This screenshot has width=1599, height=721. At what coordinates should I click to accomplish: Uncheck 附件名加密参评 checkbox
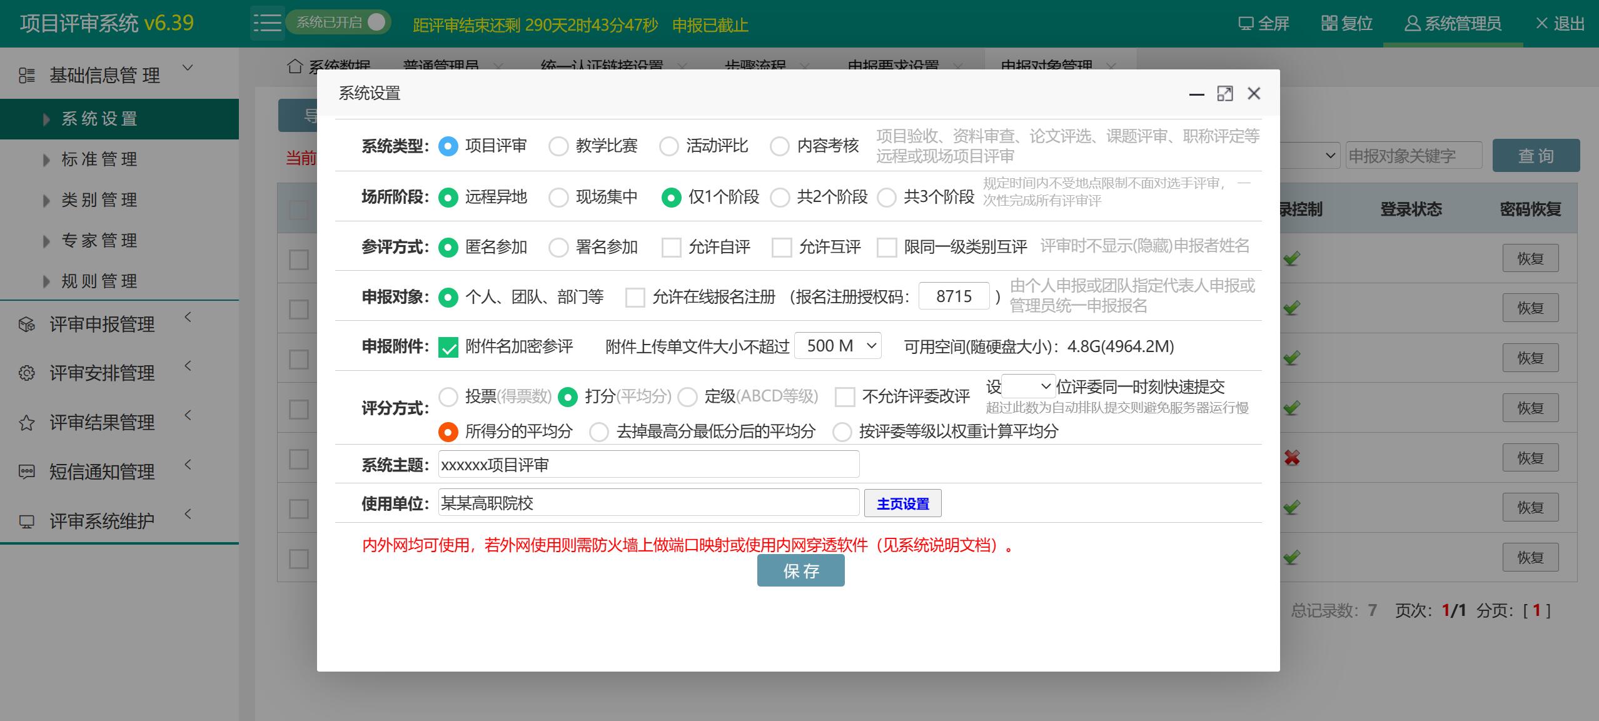click(448, 346)
